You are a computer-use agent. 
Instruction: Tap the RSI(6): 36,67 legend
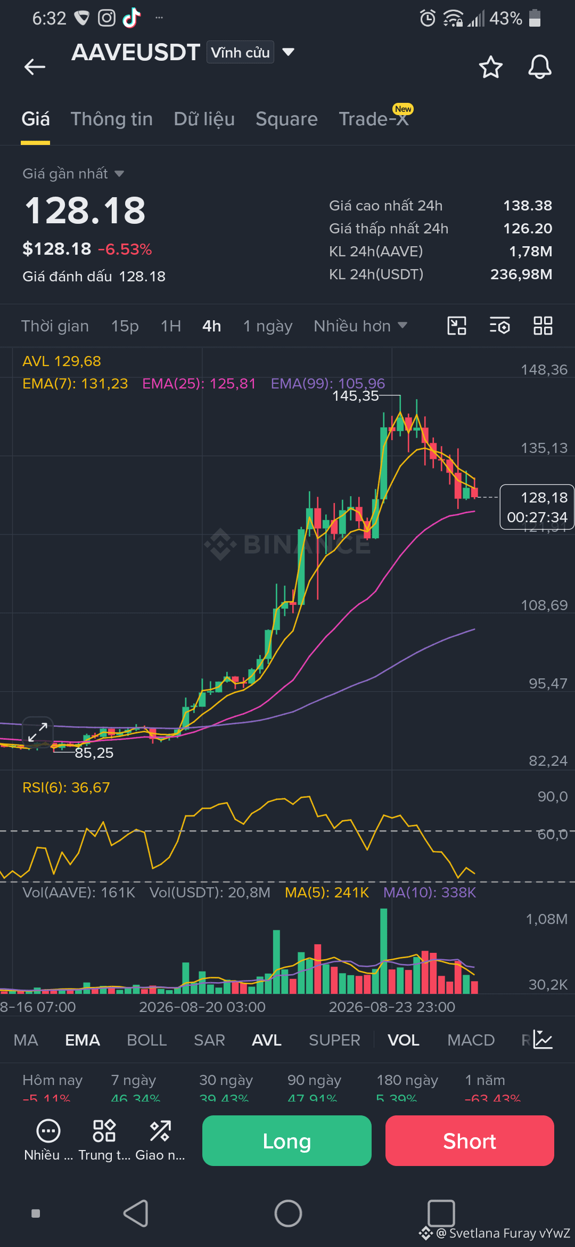pyautogui.click(x=66, y=788)
